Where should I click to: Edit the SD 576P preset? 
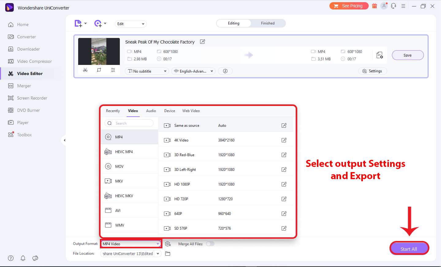coord(284,228)
